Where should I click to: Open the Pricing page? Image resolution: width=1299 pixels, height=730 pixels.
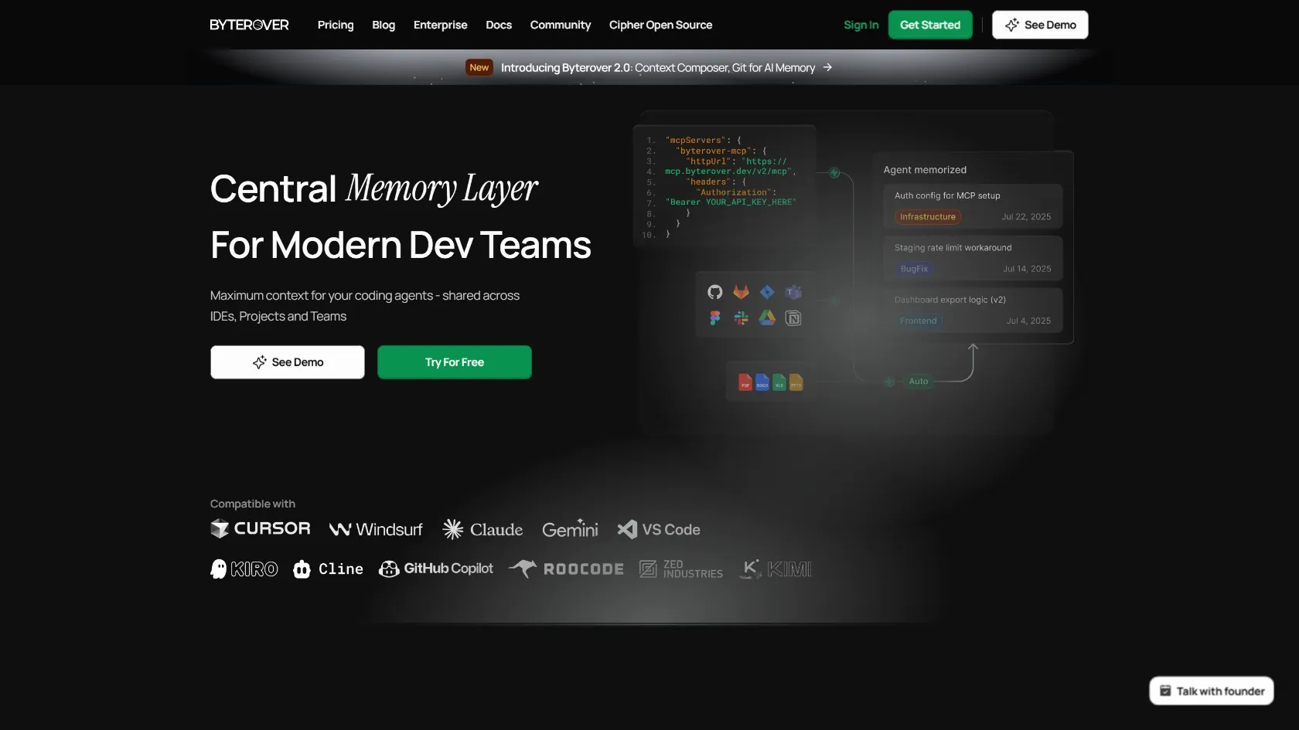pos(336,25)
